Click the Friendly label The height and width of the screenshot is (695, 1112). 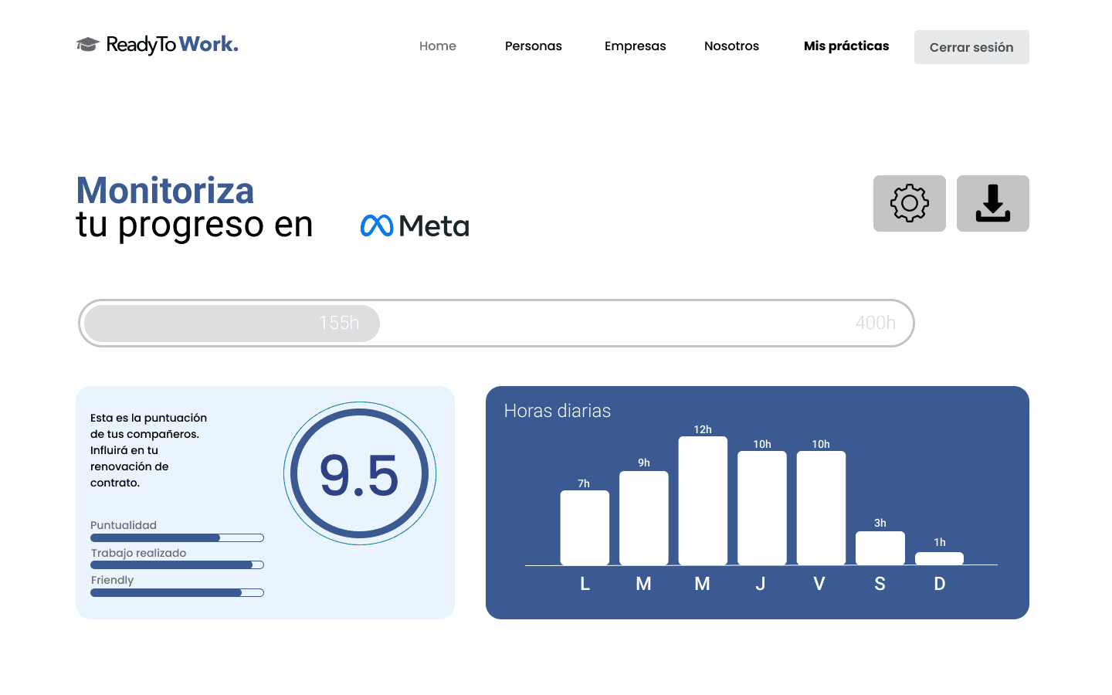pyautogui.click(x=113, y=580)
